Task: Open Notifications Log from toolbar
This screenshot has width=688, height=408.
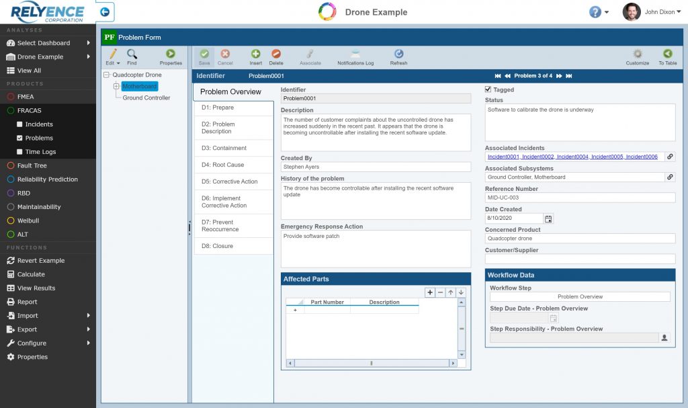Action: [x=355, y=54]
